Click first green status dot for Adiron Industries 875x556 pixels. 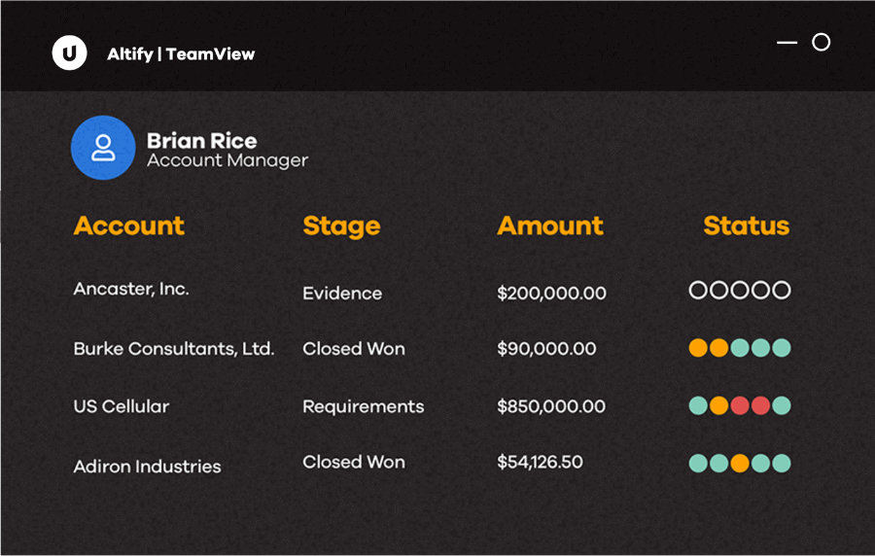(x=698, y=463)
